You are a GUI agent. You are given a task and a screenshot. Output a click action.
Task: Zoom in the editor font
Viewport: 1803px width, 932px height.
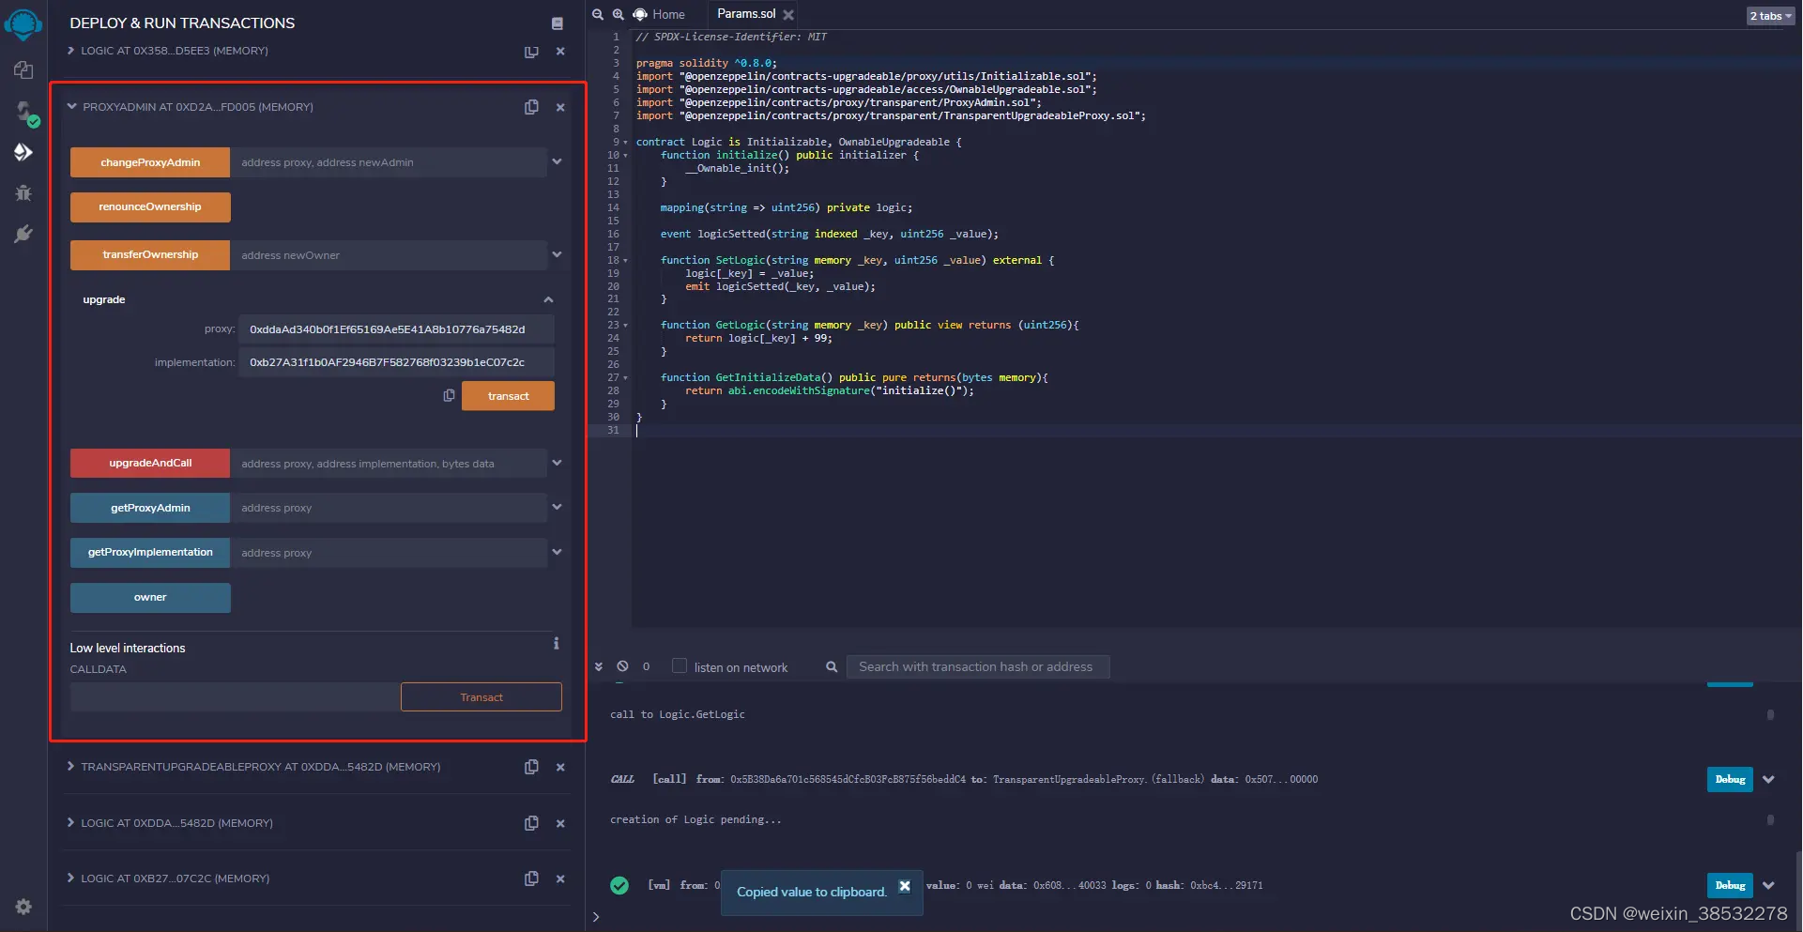pyautogui.click(x=619, y=14)
